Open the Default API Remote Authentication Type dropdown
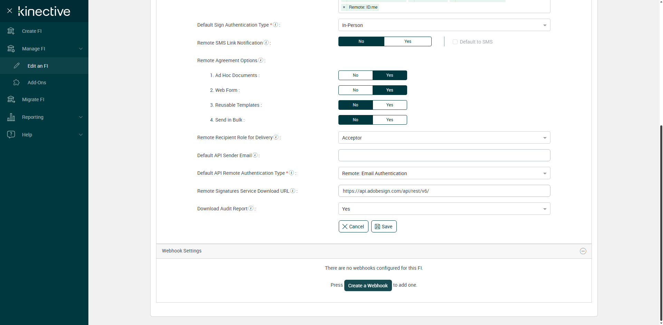Viewport: 663px width, 325px height. pyautogui.click(x=444, y=173)
